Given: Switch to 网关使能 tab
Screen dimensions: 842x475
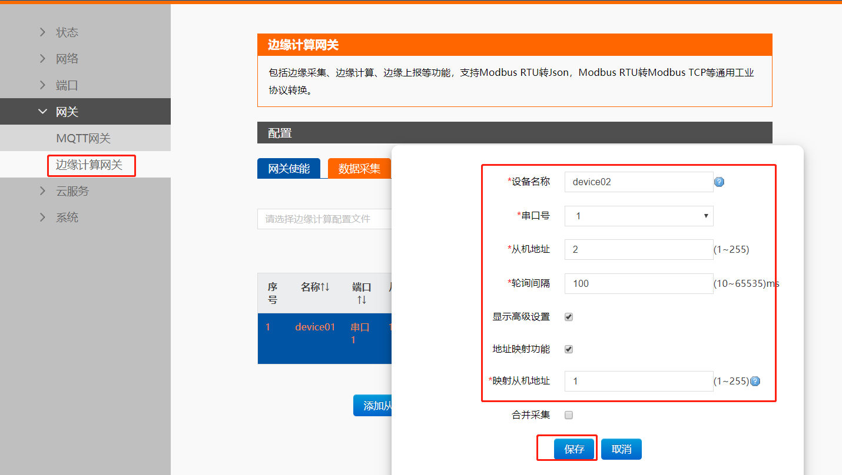Looking at the screenshot, I should 289,169.
